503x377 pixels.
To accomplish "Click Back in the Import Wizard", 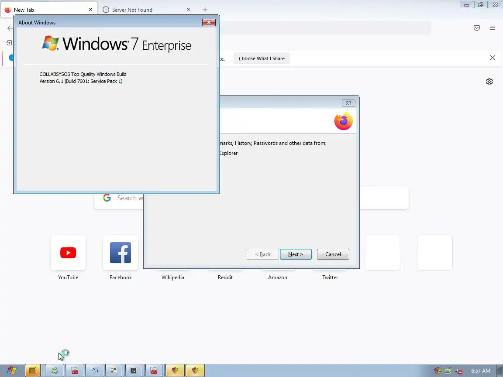I will 262,254.
